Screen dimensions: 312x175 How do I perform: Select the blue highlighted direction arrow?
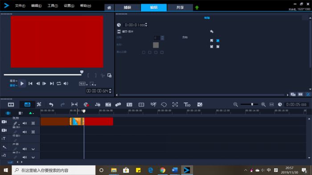(218, 41)
